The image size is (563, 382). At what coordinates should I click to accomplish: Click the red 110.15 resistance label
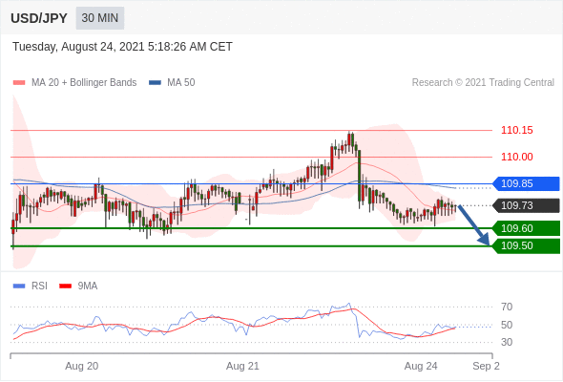516,130
